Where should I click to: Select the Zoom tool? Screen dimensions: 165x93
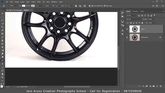(x=2, y=77)
